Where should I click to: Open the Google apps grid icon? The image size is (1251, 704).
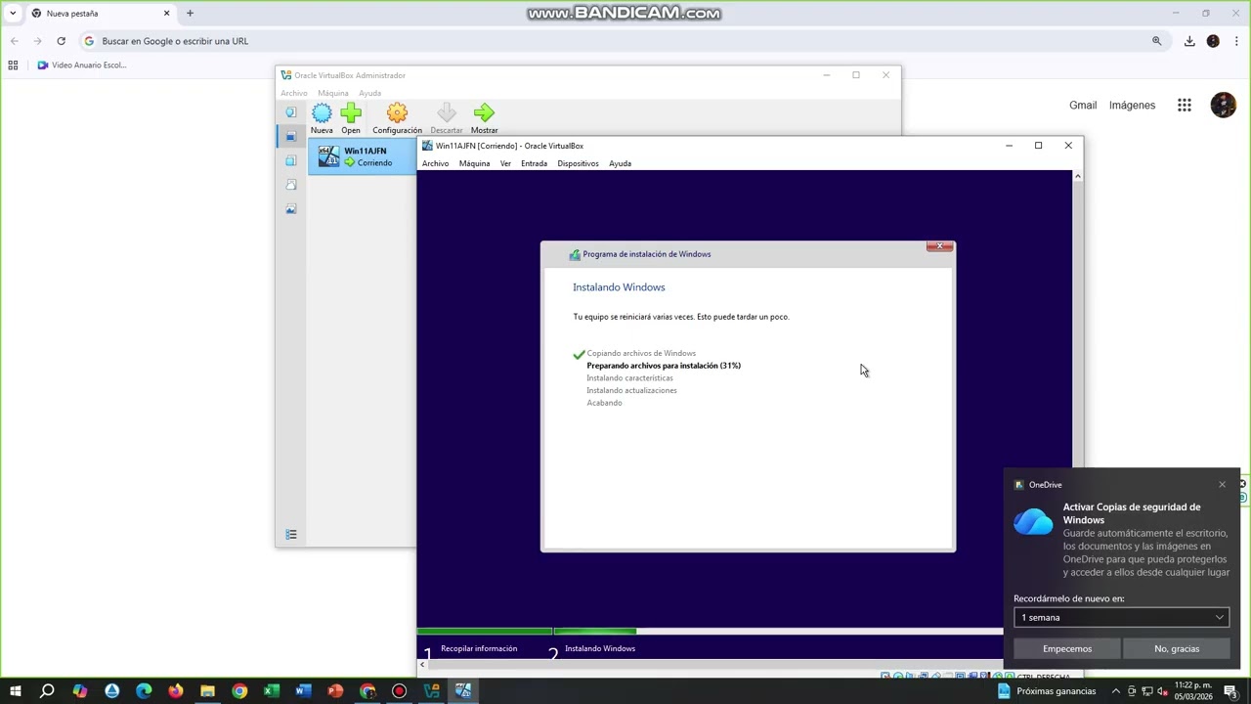click(1185, 106)
